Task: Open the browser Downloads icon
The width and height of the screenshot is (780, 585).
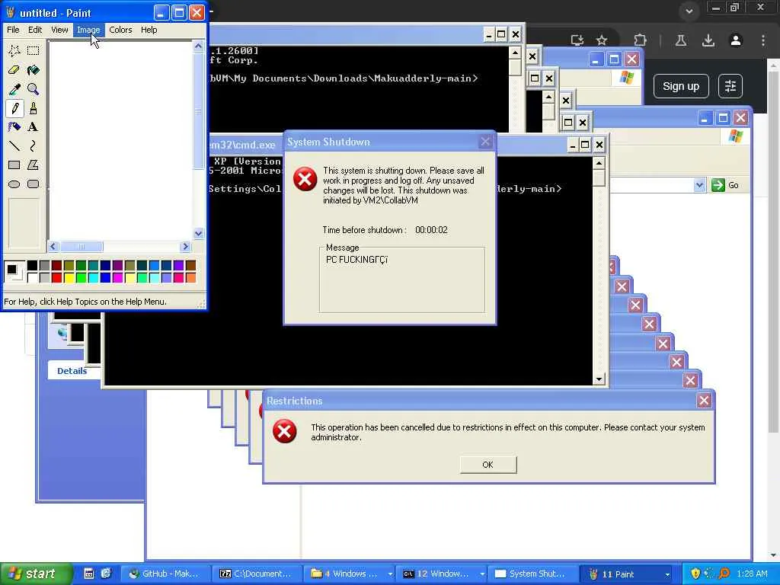Action: [x=708, y=40]
